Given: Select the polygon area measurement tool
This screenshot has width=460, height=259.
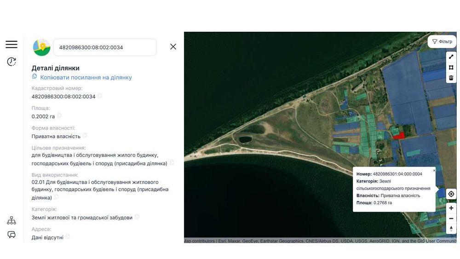Looking at the screenshot, I should tap(451, 68).
